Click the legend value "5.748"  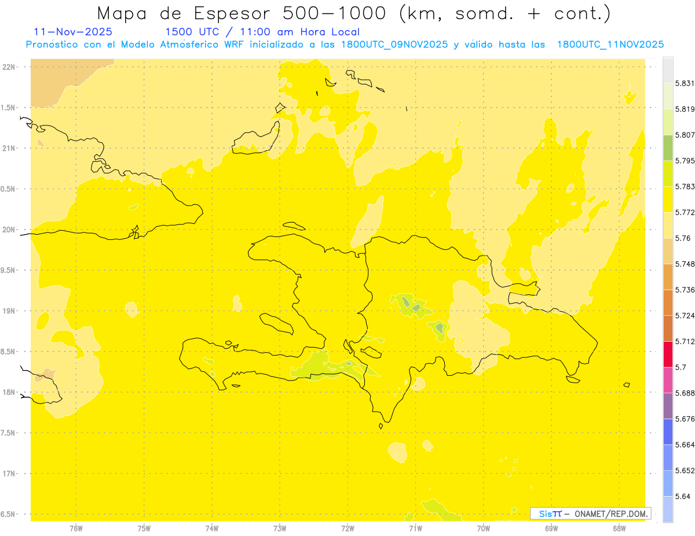click(685, 264)
